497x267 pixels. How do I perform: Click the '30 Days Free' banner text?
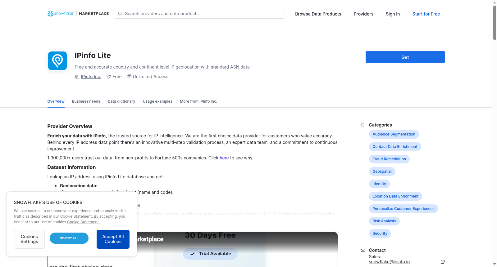tap(210, 235)
